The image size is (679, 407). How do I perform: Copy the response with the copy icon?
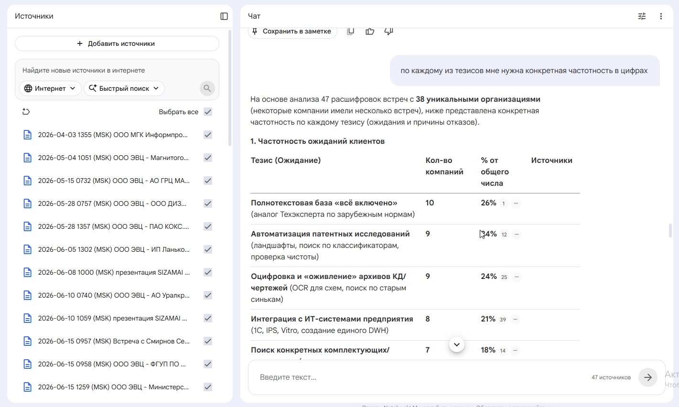click(350, 31)
